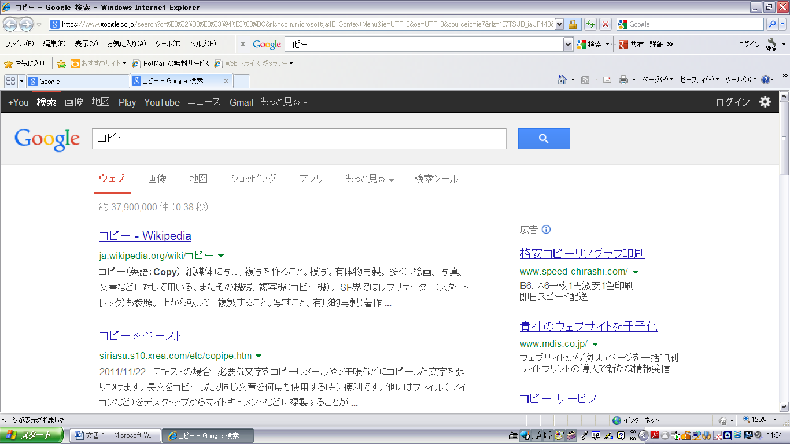Open a new blank tab button
790x444 pixels.
point(242,82)
